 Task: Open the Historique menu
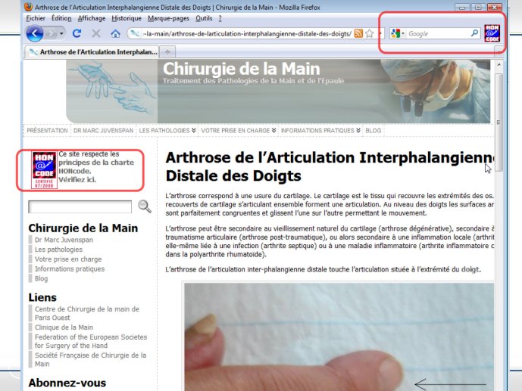[127, 18]
